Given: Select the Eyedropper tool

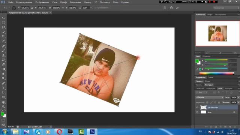Looking at the screenshot, I should tap(3, 41).
